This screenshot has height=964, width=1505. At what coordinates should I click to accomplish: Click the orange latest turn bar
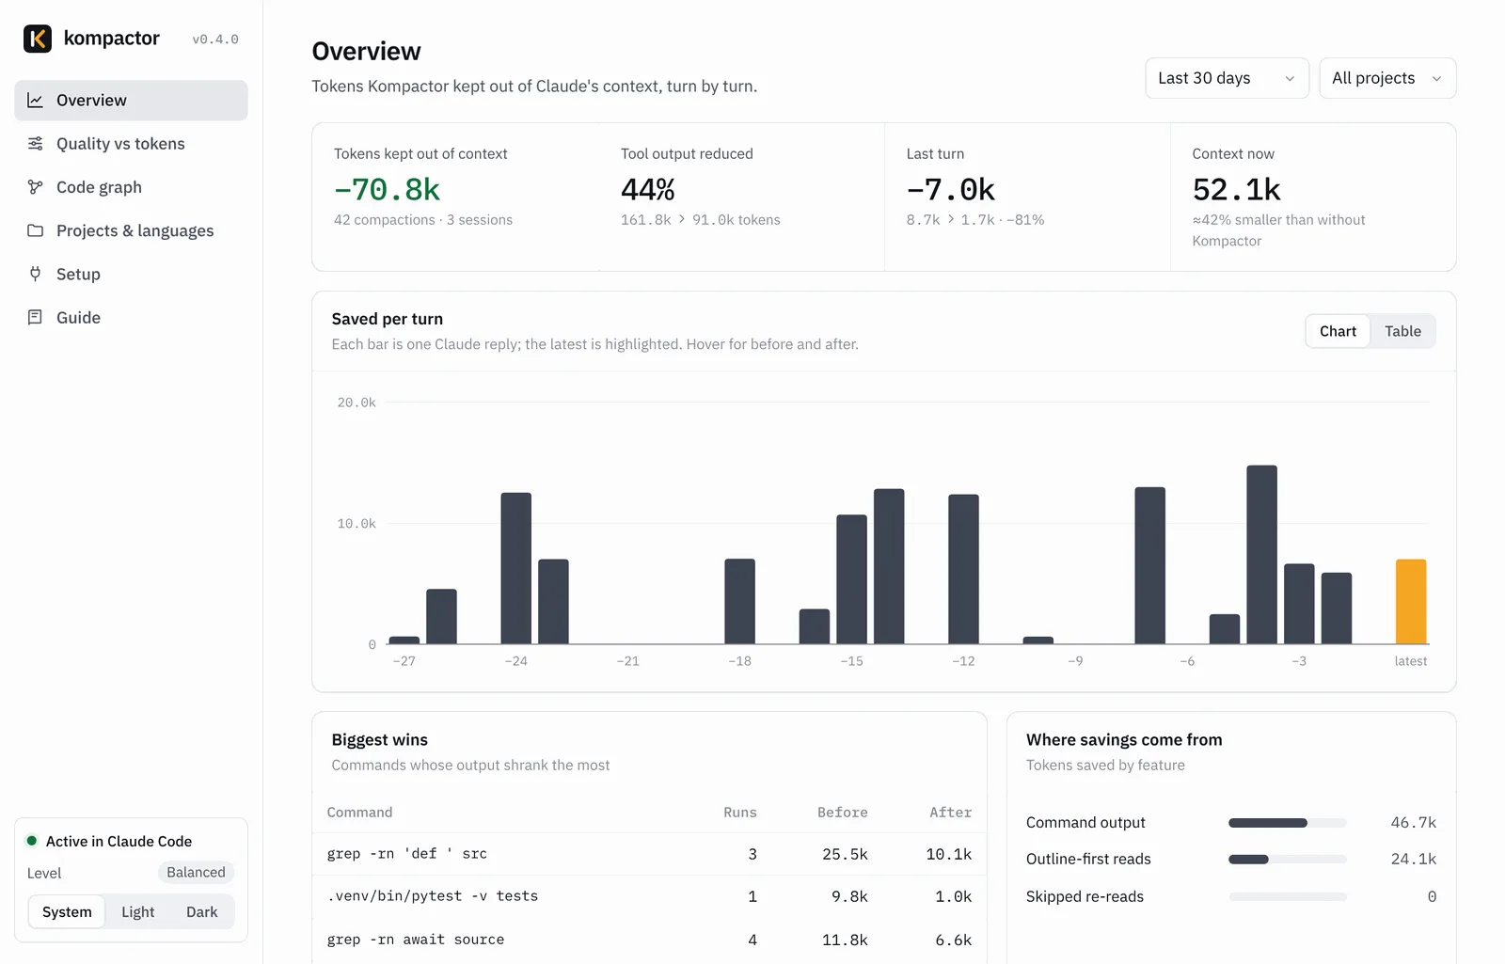tap(1410, 602)
